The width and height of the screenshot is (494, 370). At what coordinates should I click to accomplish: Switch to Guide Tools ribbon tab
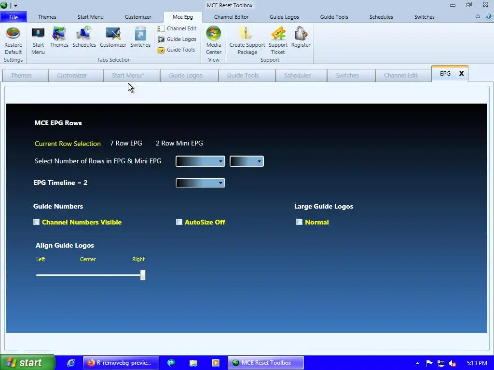[334, 17]
